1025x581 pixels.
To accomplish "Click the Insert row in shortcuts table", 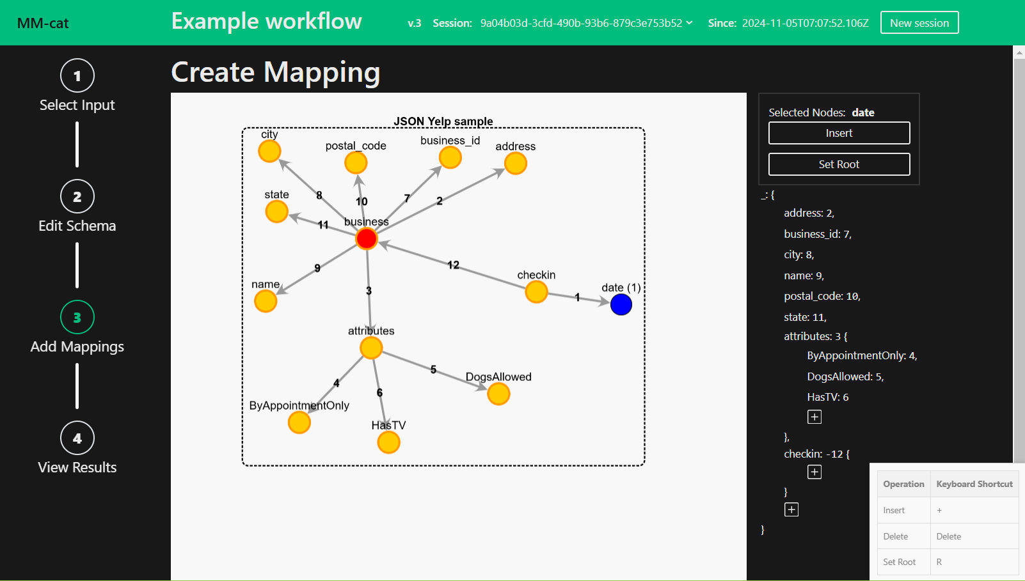I will point(948,510).
